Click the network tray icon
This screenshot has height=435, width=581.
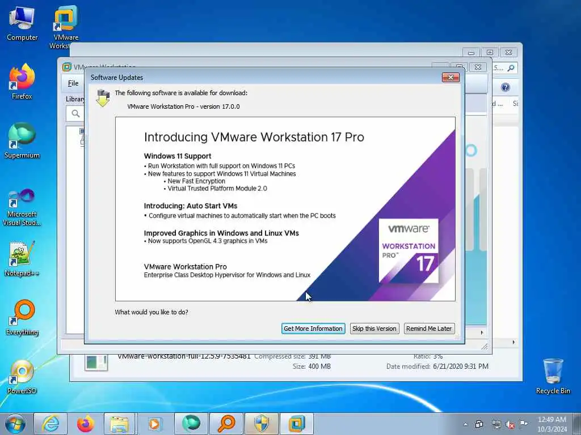[496, 424]
